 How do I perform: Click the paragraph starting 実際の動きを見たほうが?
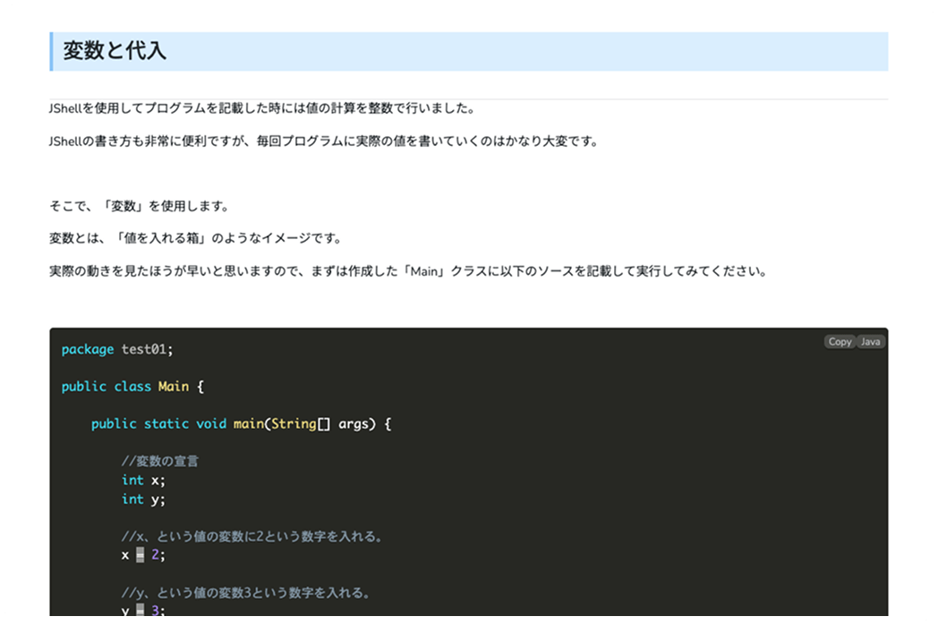pos(408,271)
